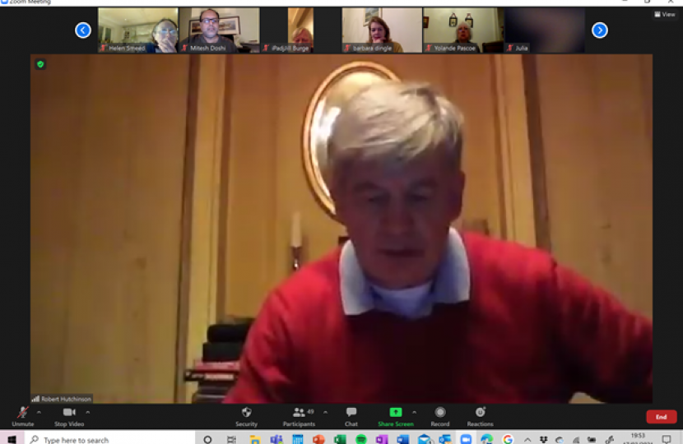Select Mitesh Doshi's video thumbnail
This screenshot has width=683, height=444.
[219, 30]
